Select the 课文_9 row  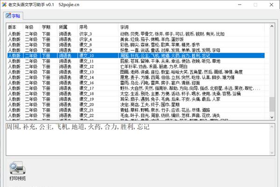pyautogui.click(x=136, y=50)
